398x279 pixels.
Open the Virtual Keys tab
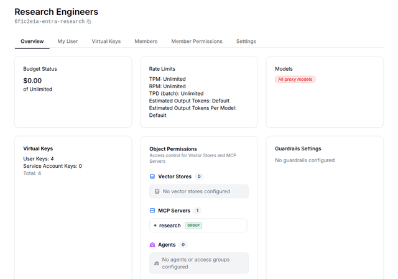point(106,42)
